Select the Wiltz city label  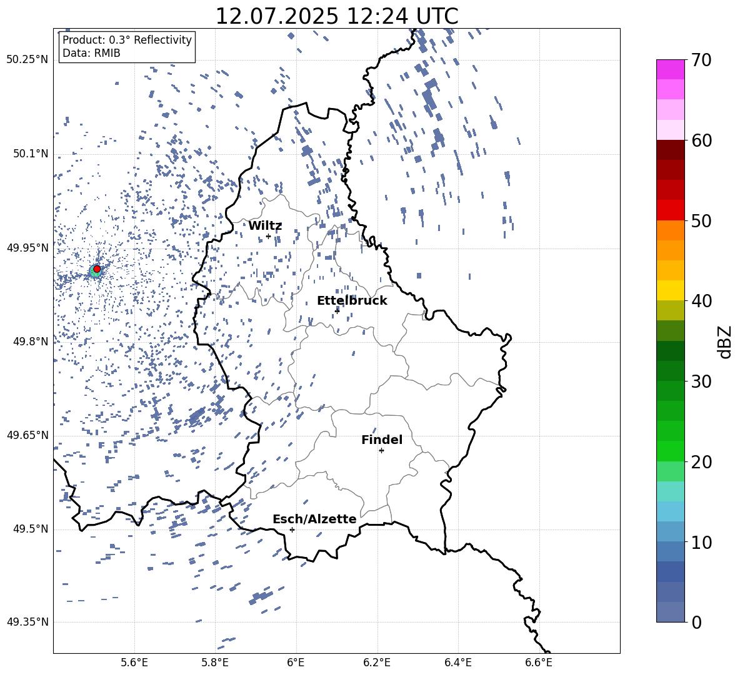(x=265, y=226)
